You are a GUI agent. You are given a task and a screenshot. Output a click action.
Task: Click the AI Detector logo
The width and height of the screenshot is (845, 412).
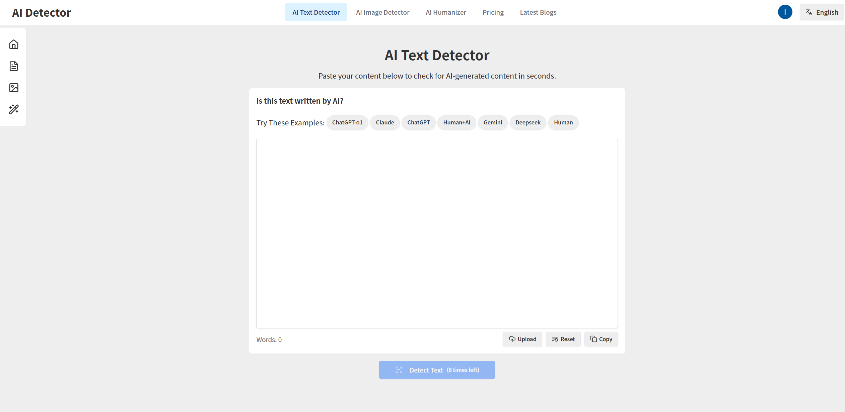pos(42,13)
